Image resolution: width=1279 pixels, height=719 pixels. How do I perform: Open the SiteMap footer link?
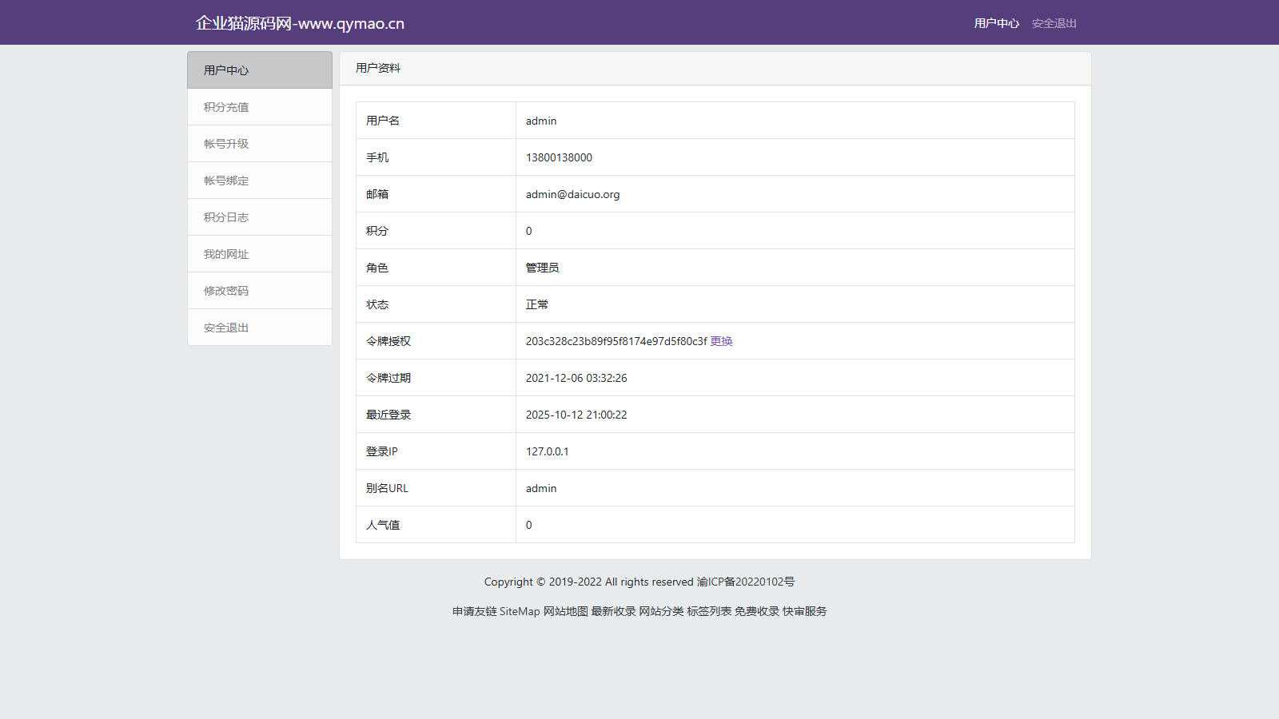click(x=520, y=611)
